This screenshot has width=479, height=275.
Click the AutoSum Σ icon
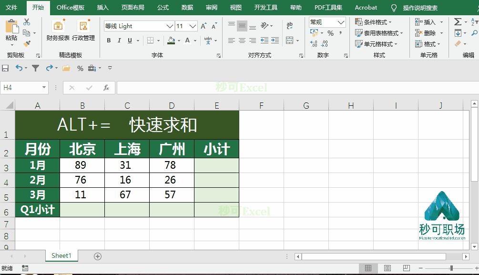pos(458,21)
